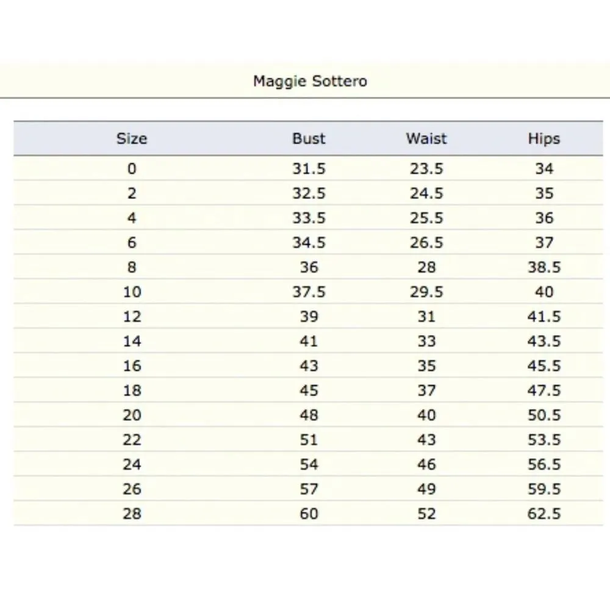Select the 37.5 bust value

pos(309,292)
